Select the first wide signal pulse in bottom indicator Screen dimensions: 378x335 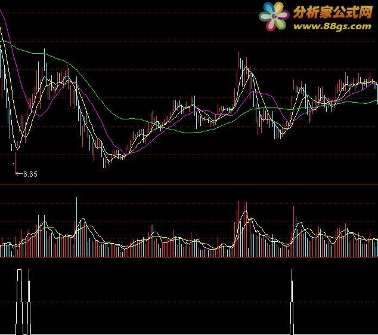click(19, 302)
